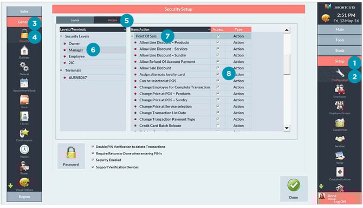Screen dimensions: 363x208
Task: Open the Contraindications icon
Action: pyautogui.click(x=340, y=172)
